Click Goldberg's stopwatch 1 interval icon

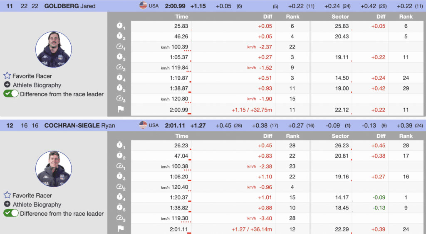(120, 26)
